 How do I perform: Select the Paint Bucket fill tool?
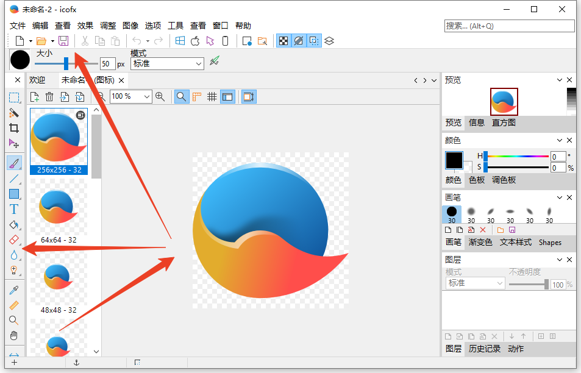(13, 224)
